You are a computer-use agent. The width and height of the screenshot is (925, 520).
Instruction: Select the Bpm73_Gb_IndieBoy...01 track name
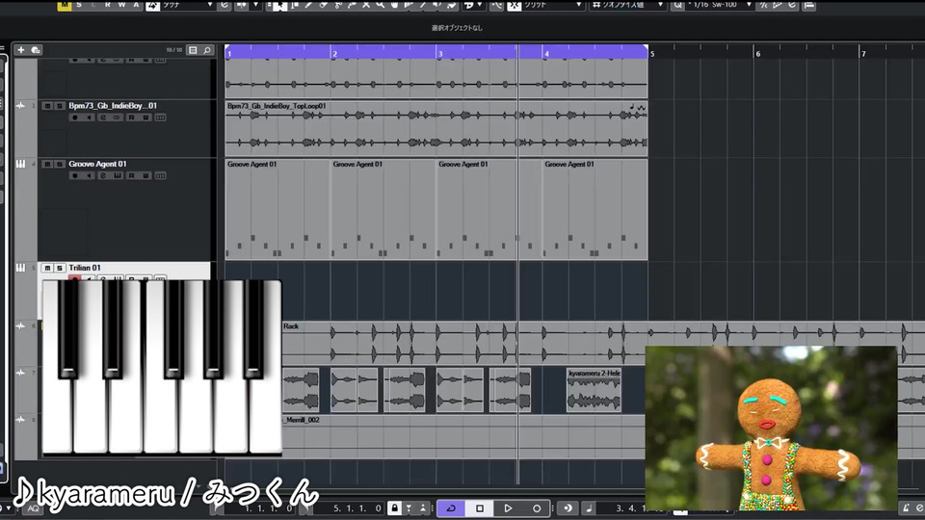click(x=113, y=106)
